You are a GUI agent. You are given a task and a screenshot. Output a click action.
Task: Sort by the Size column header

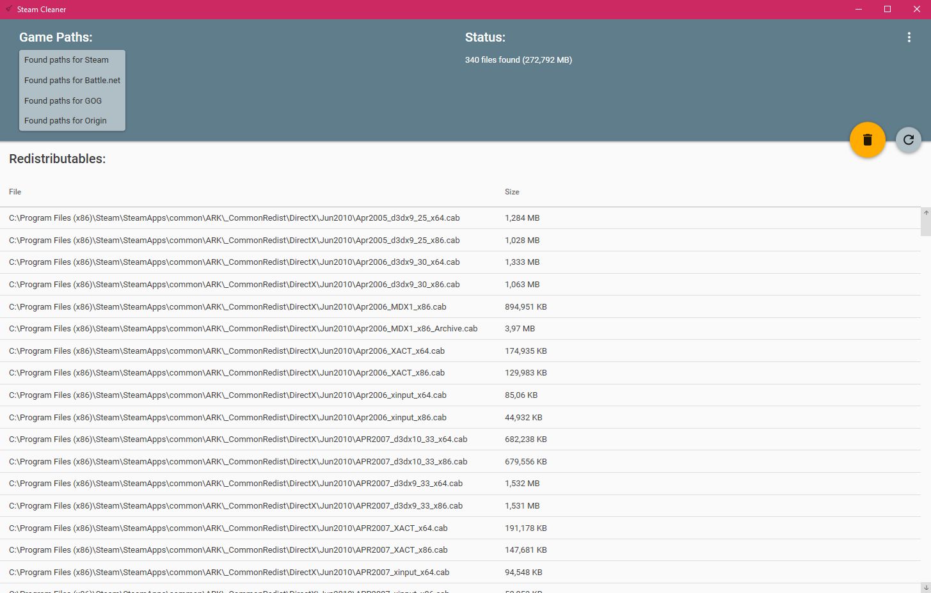coord(512,192)
